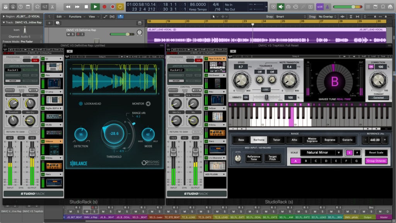
Task: Toggle the Waveform Zoom icon
Action: (x=343, y=17)
